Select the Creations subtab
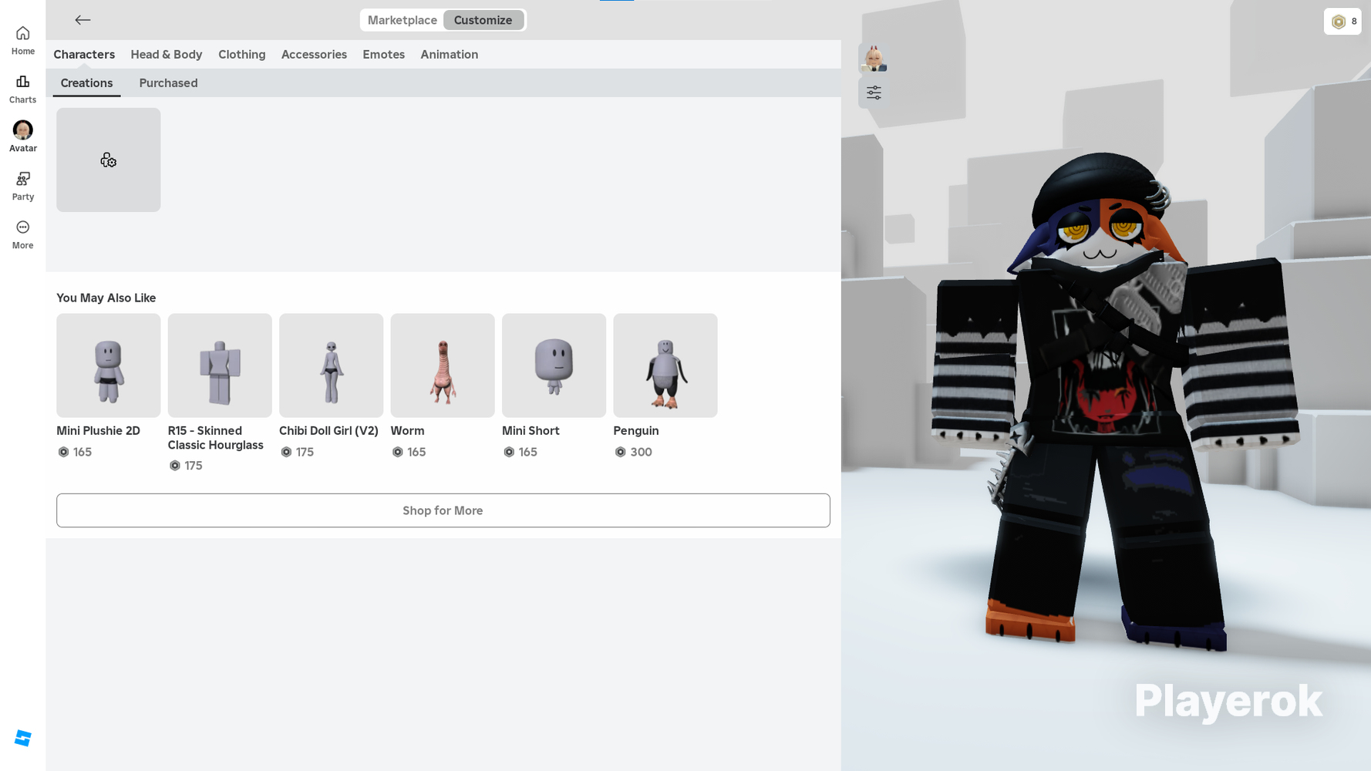The height and width of the screenshot is (771, 1371). click(86, 83)
